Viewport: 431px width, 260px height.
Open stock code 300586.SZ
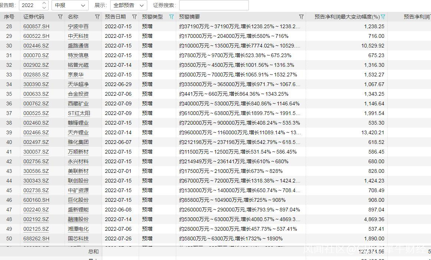point(36,171)
